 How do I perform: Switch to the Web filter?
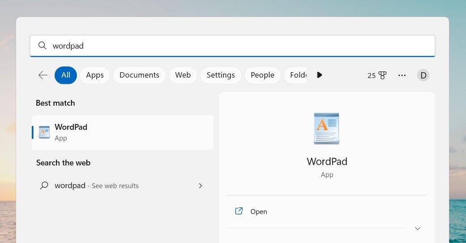coord(183,75)
